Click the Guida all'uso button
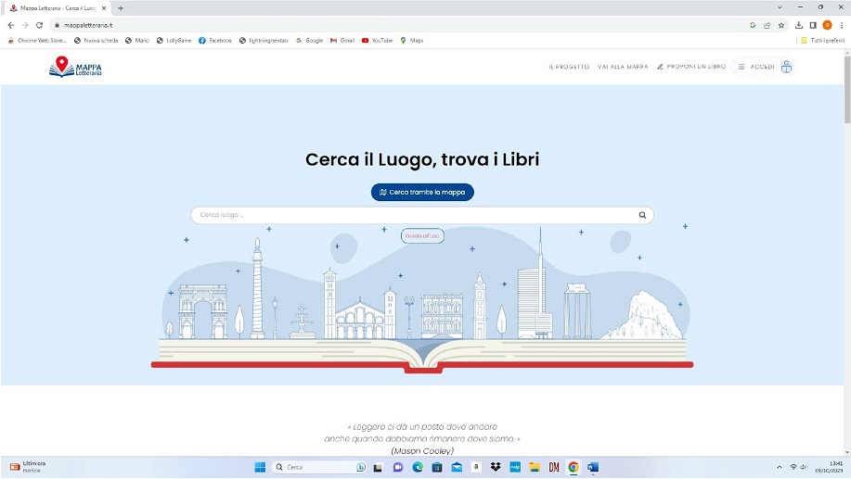 (422, 235)
